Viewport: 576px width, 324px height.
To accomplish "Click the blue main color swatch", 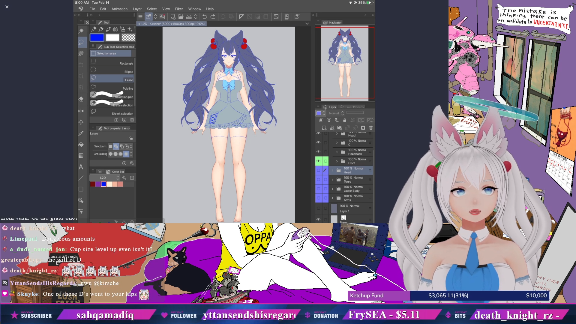I will (x=97, y=37).
